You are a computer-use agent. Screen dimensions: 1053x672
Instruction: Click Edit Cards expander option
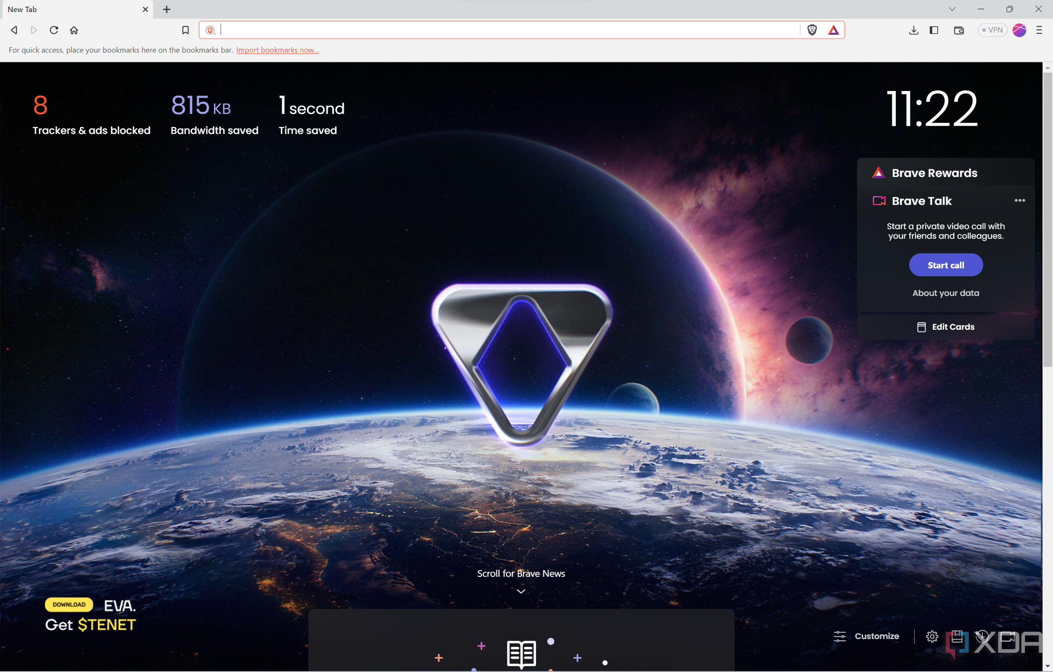pos(945,327)
